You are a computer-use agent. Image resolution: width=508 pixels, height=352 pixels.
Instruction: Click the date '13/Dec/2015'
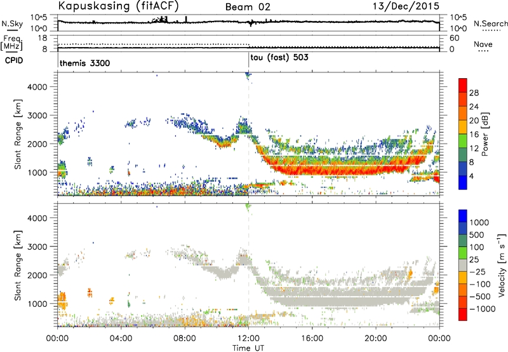tap(406, 6)
